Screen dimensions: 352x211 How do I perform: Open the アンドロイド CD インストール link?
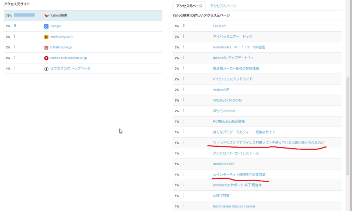click(236, 153)
